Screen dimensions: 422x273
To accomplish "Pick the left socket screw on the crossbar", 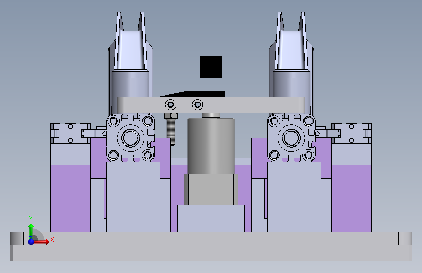I will 171,104.
